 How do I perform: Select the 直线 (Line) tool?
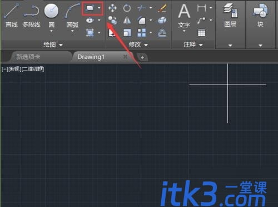point(11,16)
